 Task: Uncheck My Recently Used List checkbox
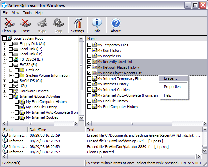click(89, 62)
